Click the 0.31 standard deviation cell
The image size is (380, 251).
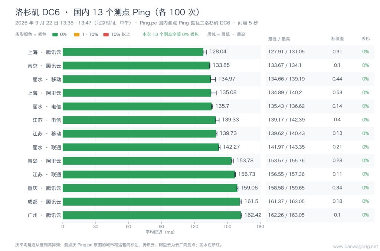(x=337, y=52)
